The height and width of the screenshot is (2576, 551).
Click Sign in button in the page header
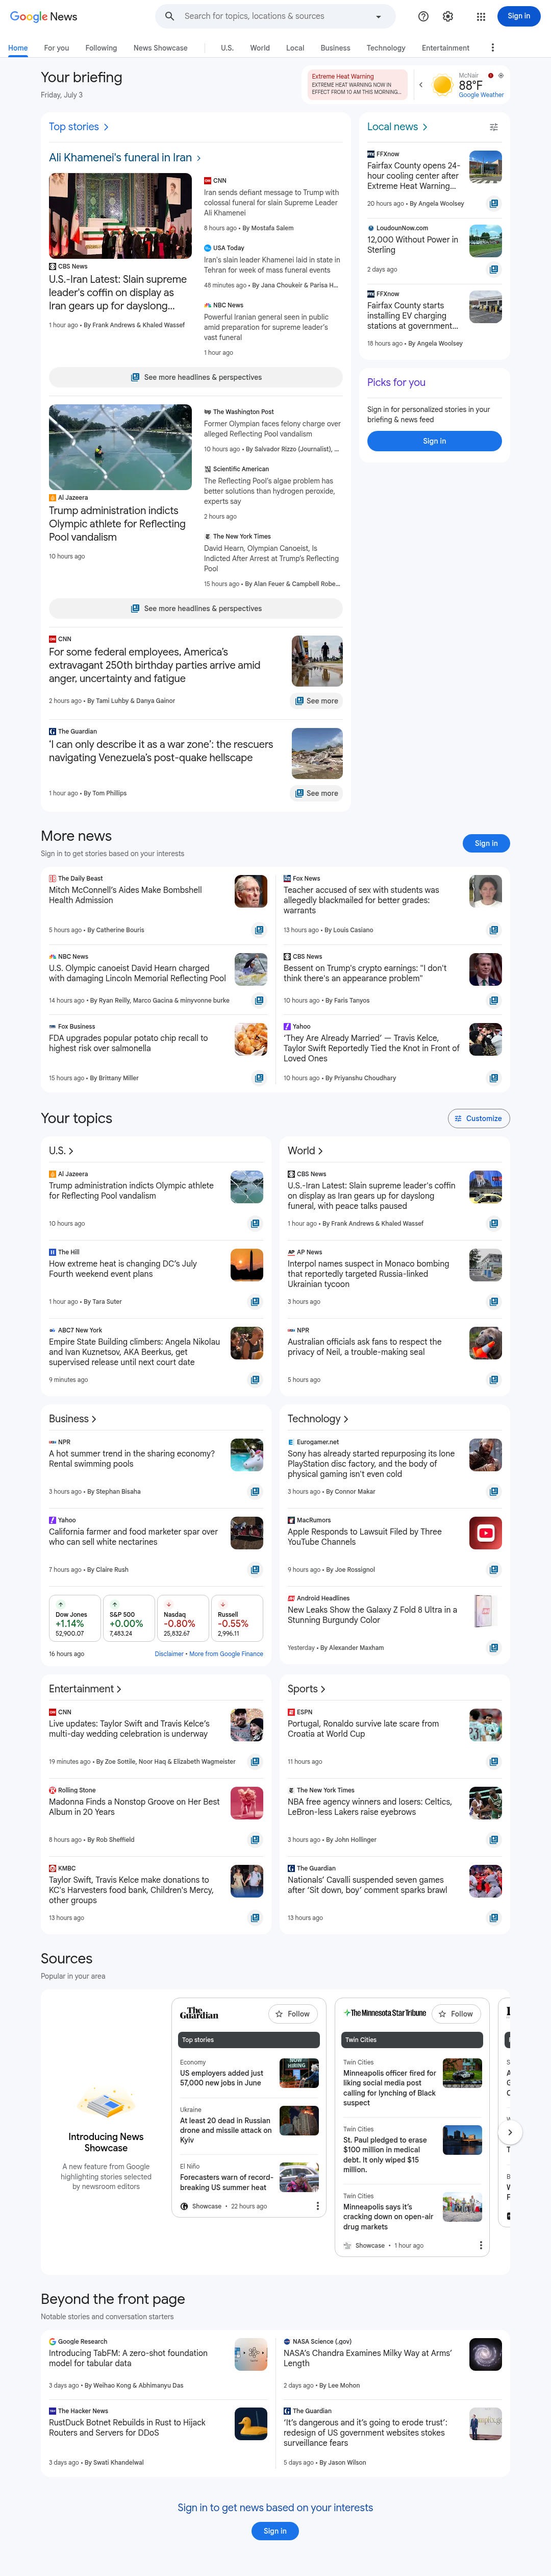(518, 16)
